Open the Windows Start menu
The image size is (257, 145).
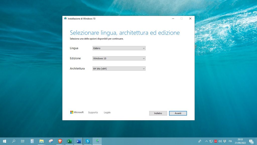(5, 141)
